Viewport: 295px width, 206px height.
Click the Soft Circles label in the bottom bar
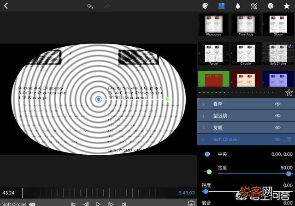pos(14,204)
